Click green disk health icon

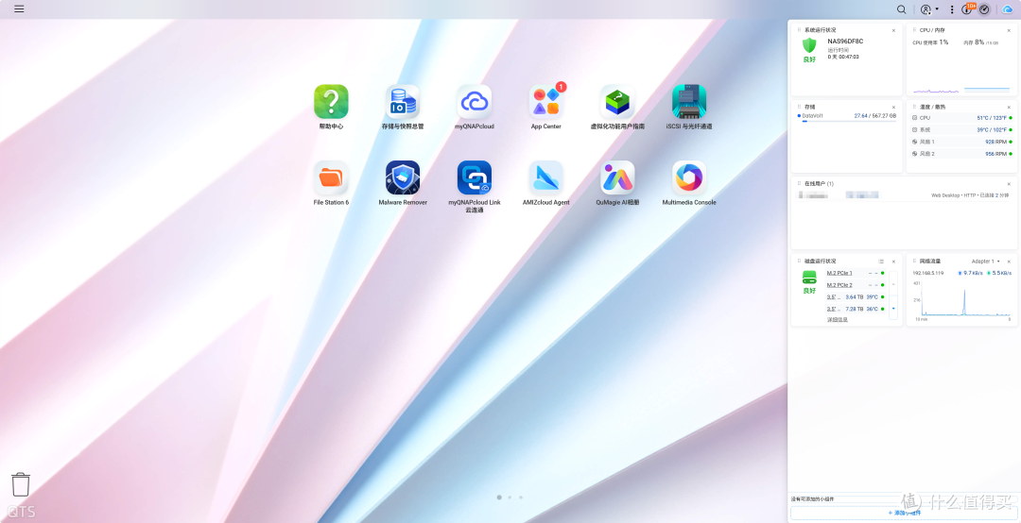(808, 277)
